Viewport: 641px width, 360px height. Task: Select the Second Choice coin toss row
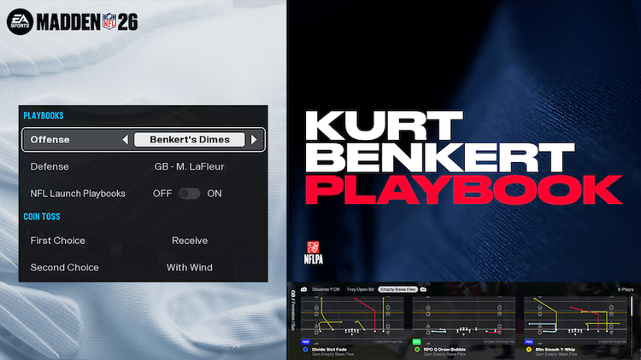144,267
